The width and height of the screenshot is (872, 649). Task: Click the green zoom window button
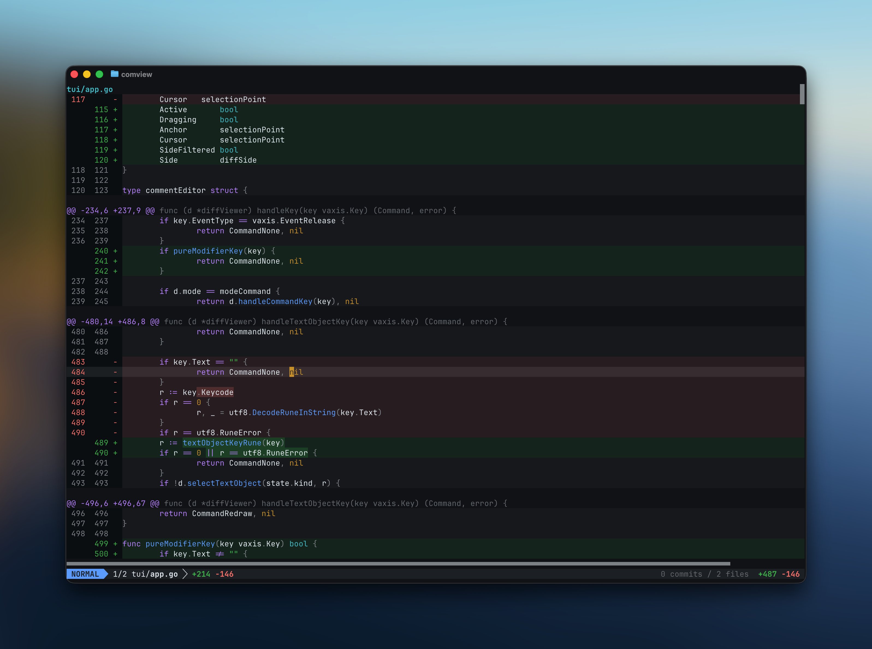[99, 74]
